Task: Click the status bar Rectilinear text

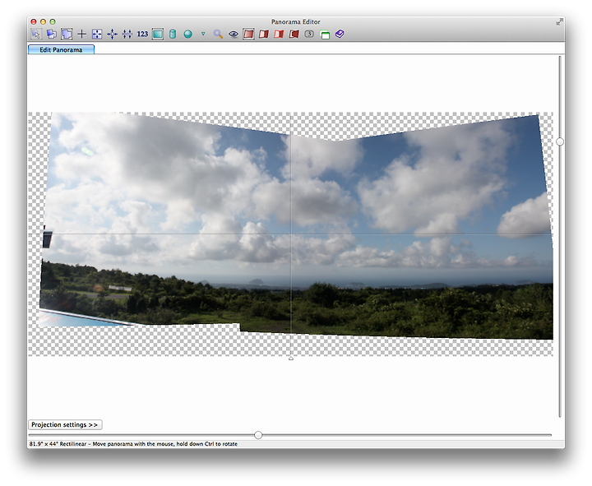Action: click(73, 444)
